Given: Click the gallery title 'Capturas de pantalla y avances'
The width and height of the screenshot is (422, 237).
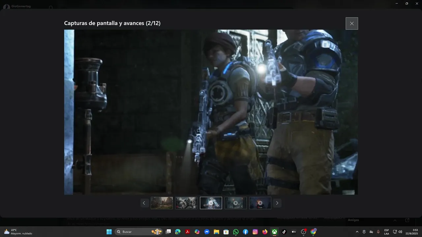Looking at the screenshot, I should 104,23.
